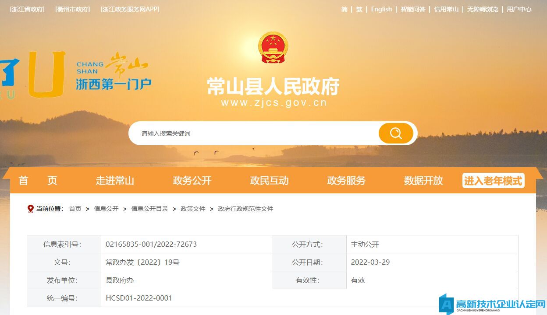Open the 信用常山 link
The image size is (547, 315).
point(446,9)
